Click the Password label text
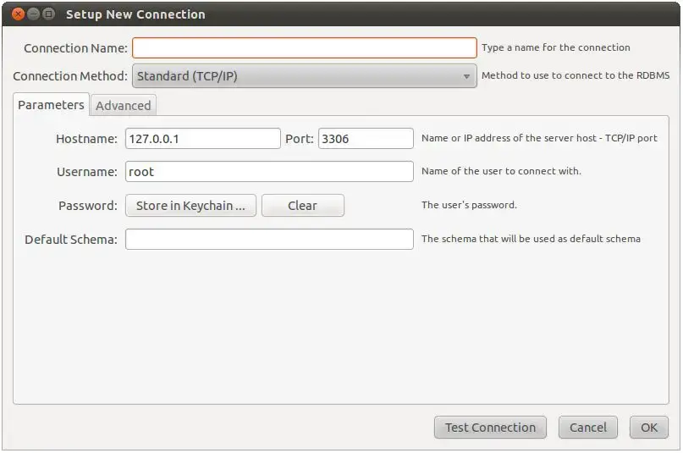The image size is (683, 453). (x=88, y=206)
